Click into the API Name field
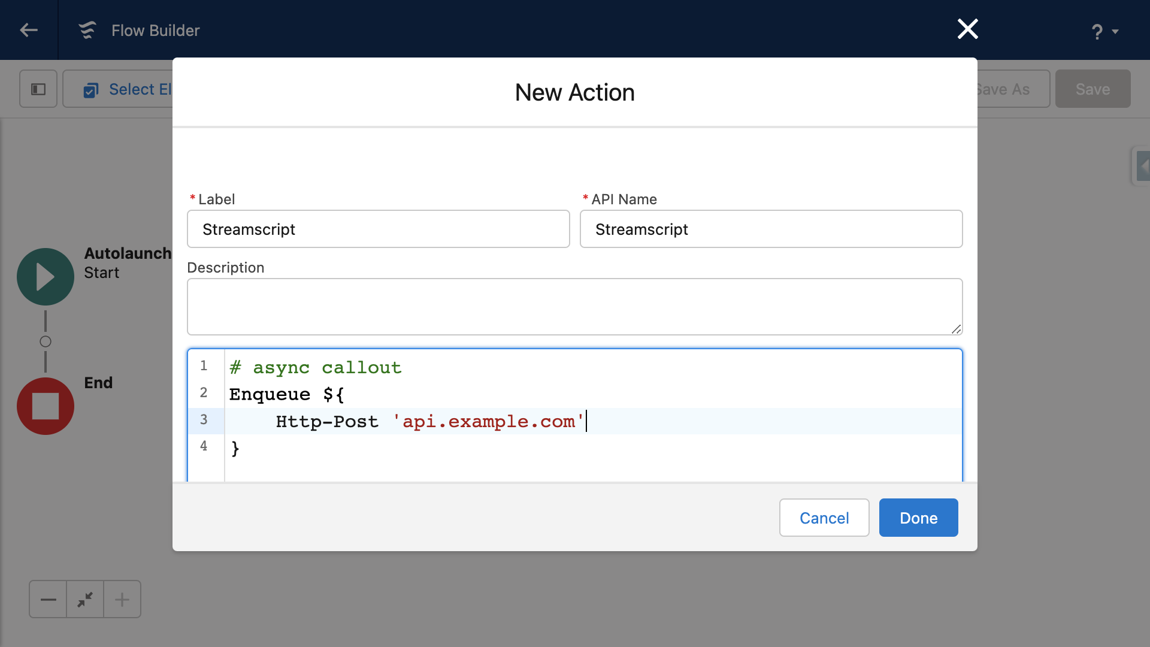 [771, 229]
